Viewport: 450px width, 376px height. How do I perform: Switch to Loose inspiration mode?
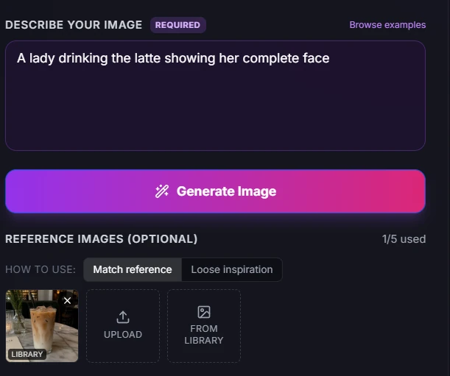tap(232, 269)
